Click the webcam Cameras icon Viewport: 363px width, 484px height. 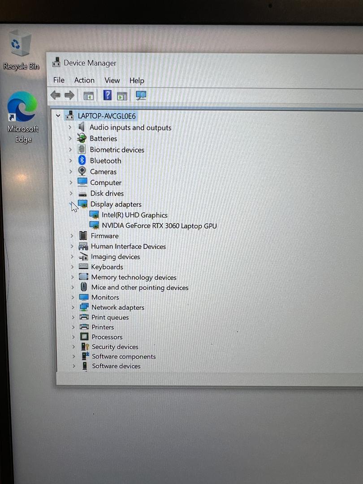82,171
